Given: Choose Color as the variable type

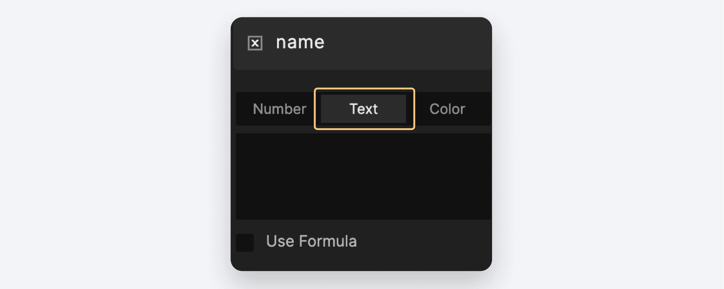Looking at the screenshot, I should tap(448, 109).
